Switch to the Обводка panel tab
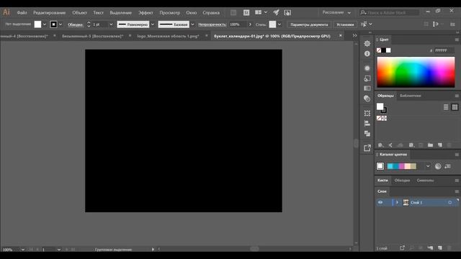The width and height of the screenshot is (461, 259). (402, 181)
